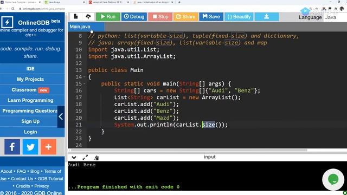Screen dimensions: 347x195
Task: Switch to the Online Java Compiler browser tab
Action: pos(20,2)
